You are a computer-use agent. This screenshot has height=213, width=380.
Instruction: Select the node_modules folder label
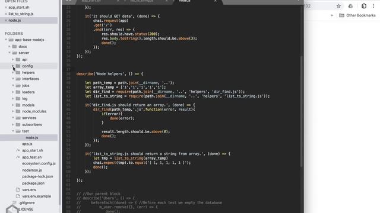[34, 111]
